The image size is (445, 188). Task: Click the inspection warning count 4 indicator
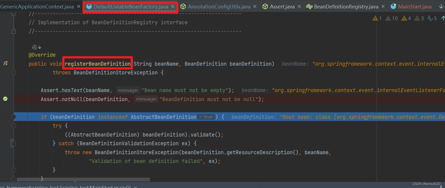[406, 18]
